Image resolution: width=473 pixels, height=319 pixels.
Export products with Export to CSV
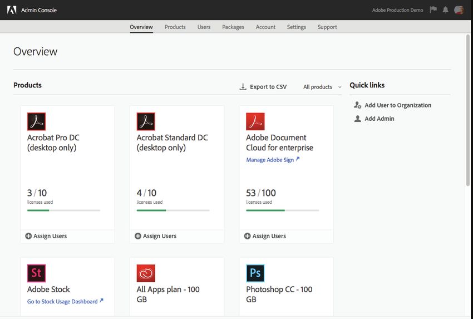(x=263, y=87)
